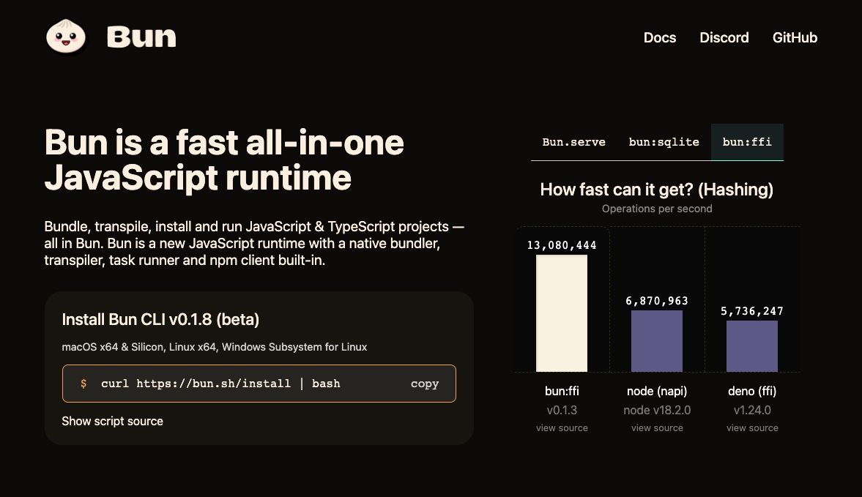Click the 5,736,247 value label
The height and width of the screenshot is (497, 862).
tap(752, 311)
